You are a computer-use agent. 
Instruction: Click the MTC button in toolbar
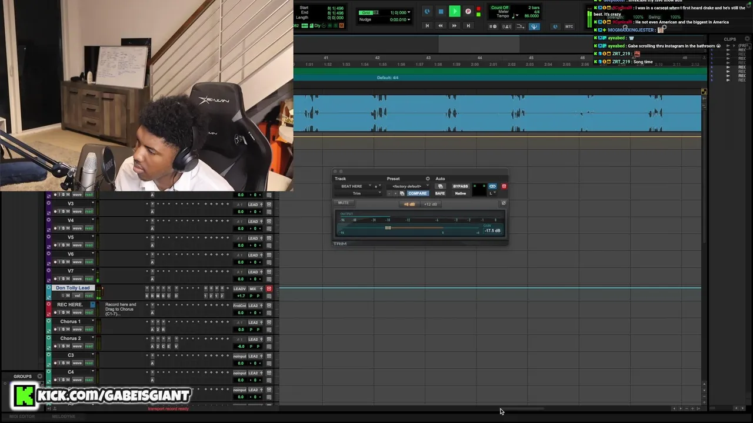[x=569, y=26]
